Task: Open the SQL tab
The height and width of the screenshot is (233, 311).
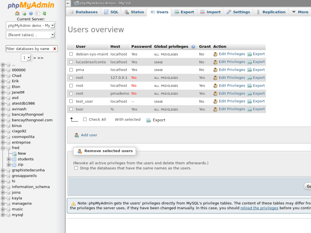Action: (111, 12)
